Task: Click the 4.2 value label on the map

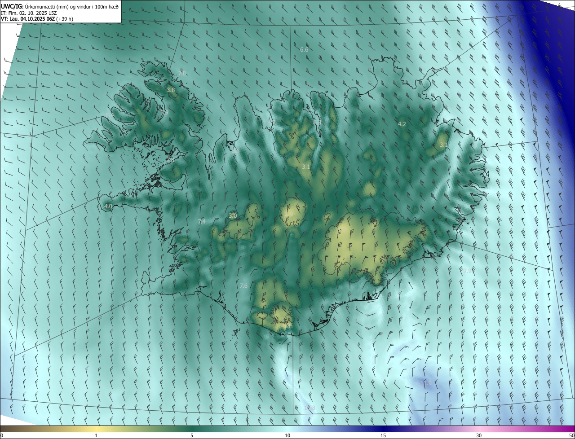Action: [x=402, y=124]
